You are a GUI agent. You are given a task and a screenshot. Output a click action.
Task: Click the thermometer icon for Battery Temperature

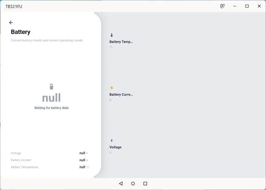coord(112,35)
